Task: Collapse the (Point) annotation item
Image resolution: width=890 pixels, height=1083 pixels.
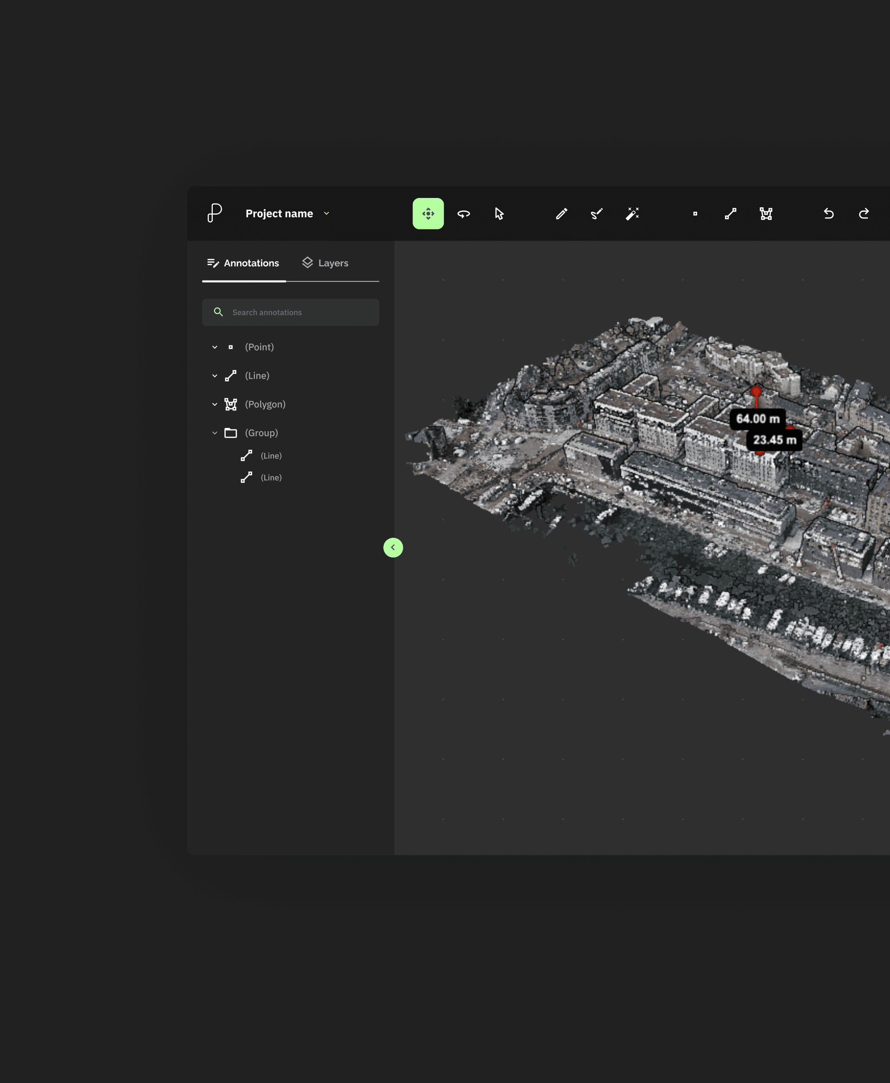Action: (x=215, y=347)
